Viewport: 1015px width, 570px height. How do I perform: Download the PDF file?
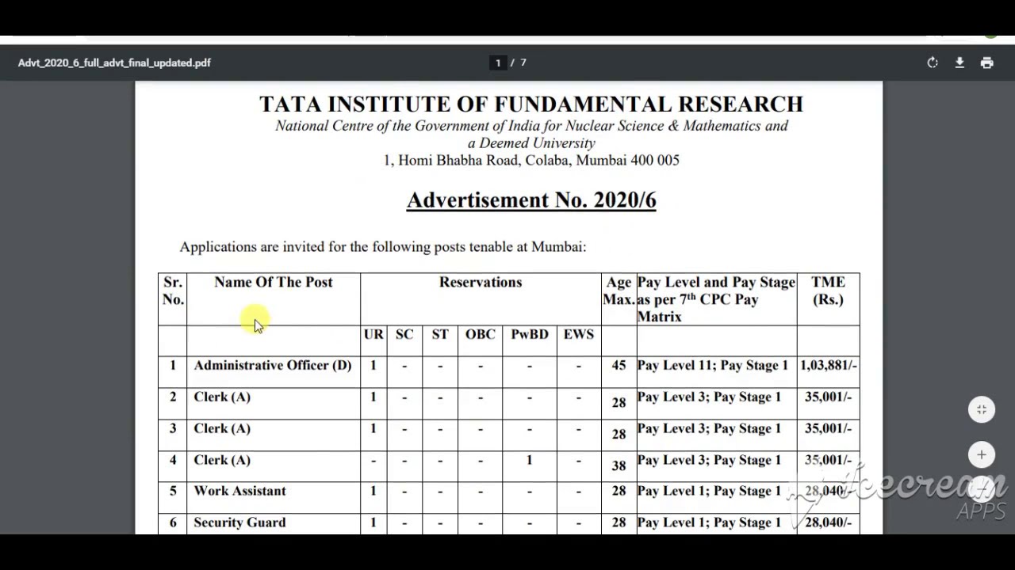pos(959,63)
